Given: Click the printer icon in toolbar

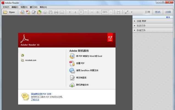Looking at the screenshot, I should (x=56, y=12).
